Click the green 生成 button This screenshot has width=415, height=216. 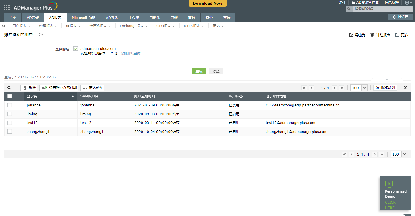pos(199,71)
